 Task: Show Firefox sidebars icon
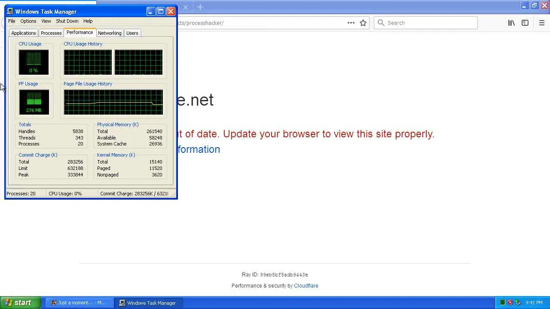point(525,23)
